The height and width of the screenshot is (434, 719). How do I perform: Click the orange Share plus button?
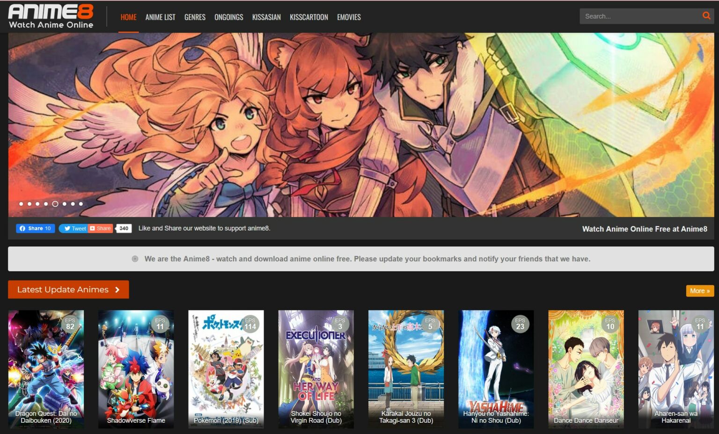[x=100, y=228]
